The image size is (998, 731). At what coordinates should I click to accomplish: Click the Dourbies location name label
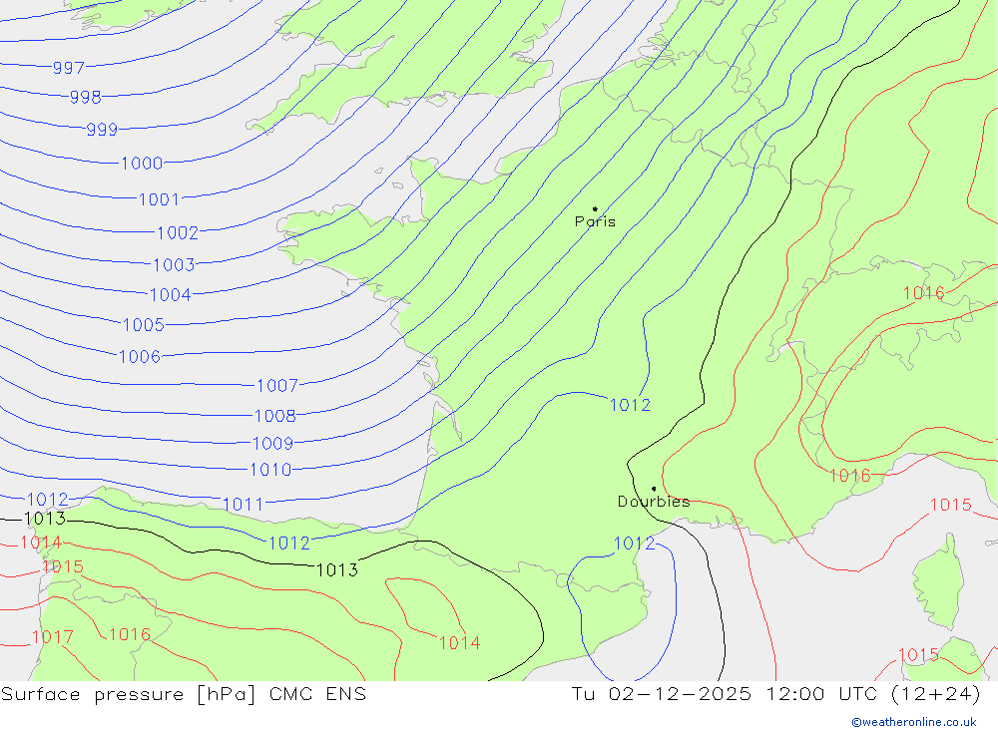click(654, 502)
